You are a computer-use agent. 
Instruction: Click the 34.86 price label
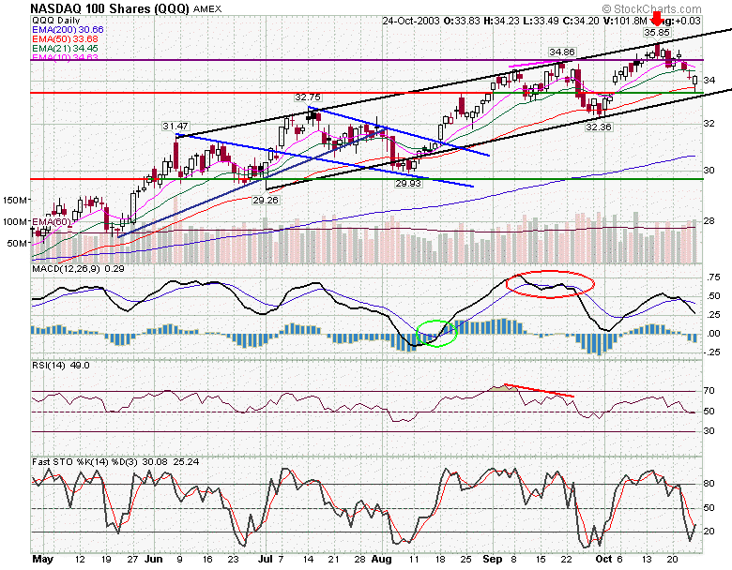(x=561, y=52)
